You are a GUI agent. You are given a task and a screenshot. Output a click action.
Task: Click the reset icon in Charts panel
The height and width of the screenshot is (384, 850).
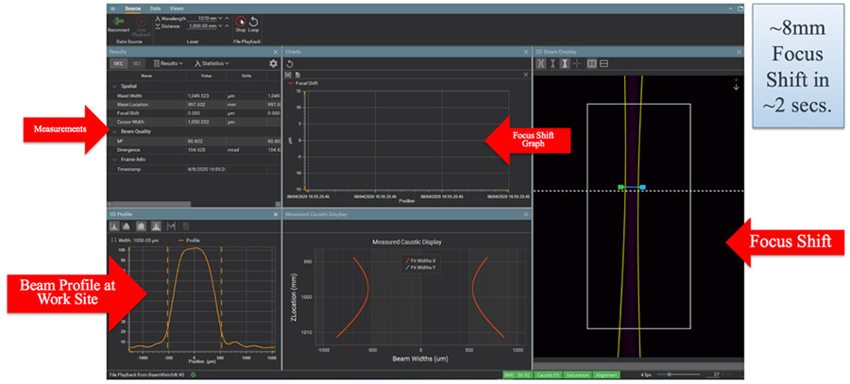tap(291, 63)
